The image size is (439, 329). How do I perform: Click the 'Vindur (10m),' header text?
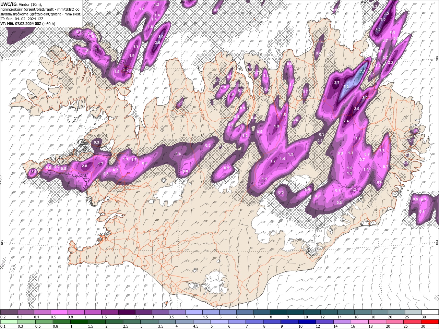[x=30, y=4]
